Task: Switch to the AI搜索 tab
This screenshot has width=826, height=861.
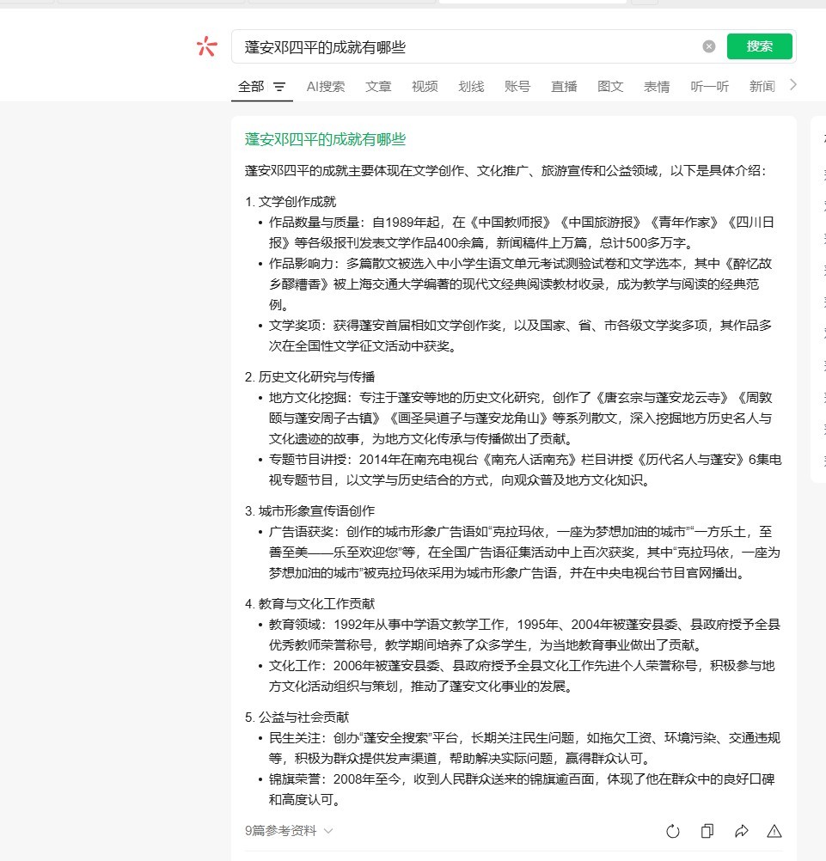Action: pyautogui.click(x=326, y=87)
